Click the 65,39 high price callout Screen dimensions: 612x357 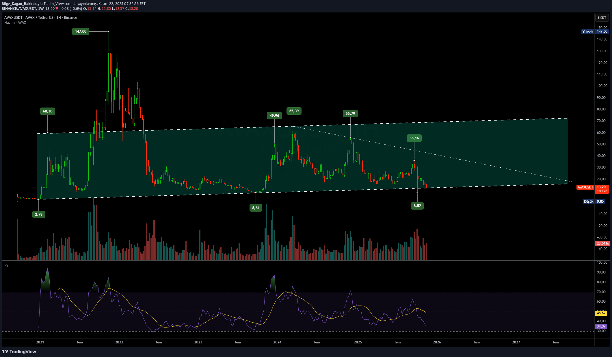(294, 111)
